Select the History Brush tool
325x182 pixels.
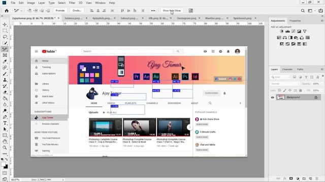coord(5,86)
